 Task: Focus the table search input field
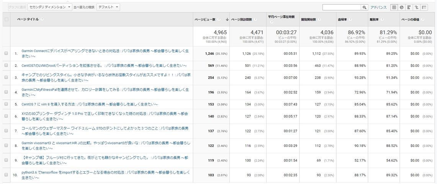pos(342,8)
